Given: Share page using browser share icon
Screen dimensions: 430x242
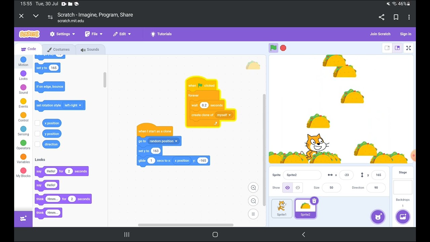Looking at the screenshot, I should click(x=382, y=17).
